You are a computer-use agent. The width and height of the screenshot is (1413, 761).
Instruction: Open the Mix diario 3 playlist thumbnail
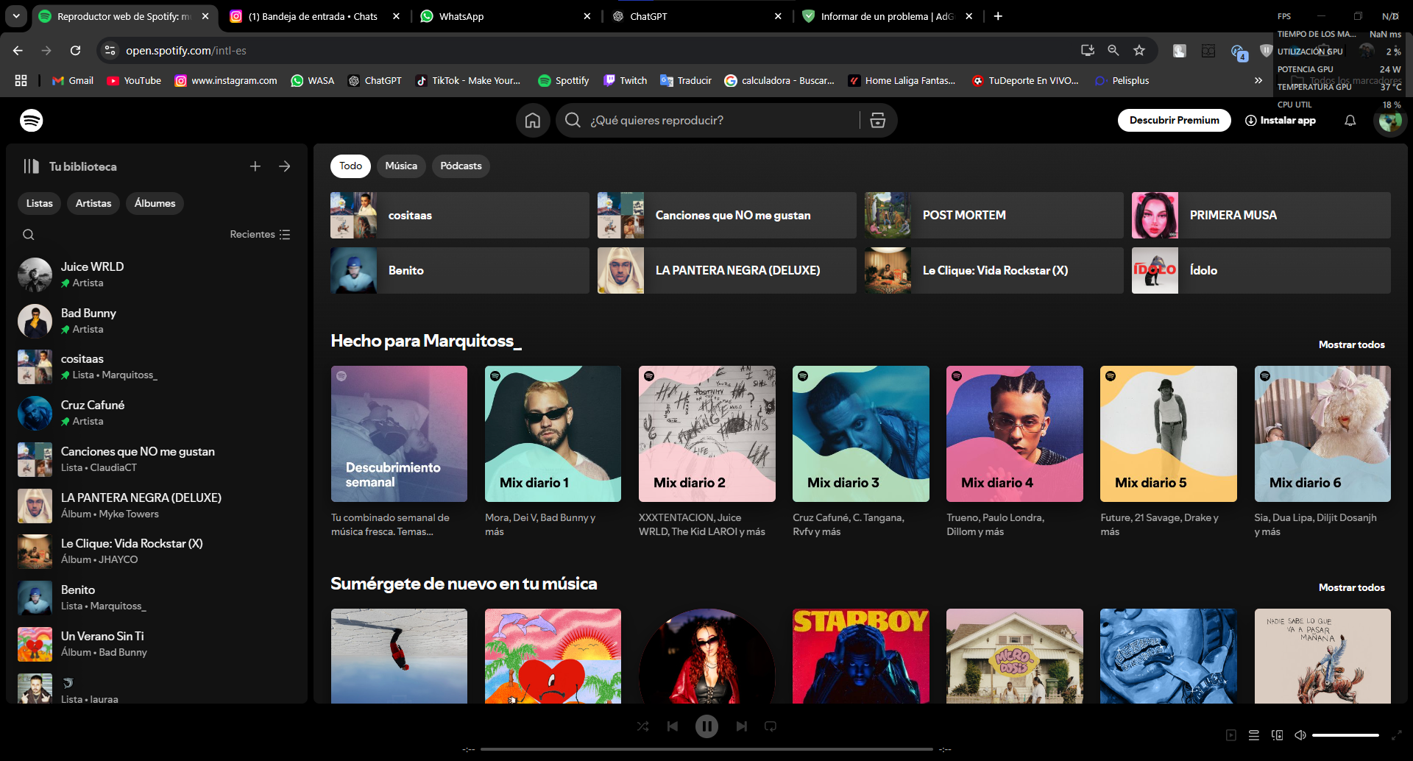click(x=860, y=433)
